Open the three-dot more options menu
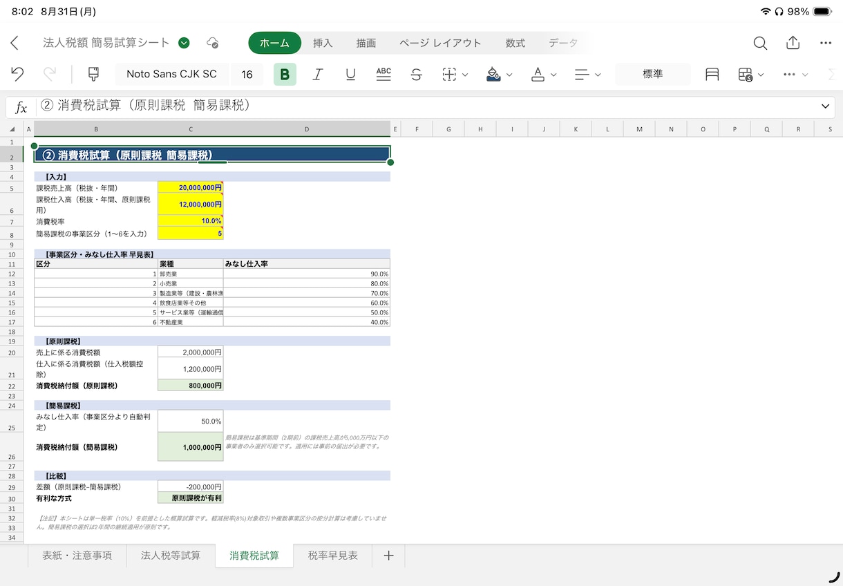 pos(826,43)
